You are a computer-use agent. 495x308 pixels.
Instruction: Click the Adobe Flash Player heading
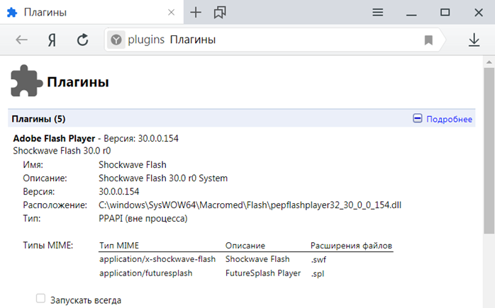[x=54, y=138]
